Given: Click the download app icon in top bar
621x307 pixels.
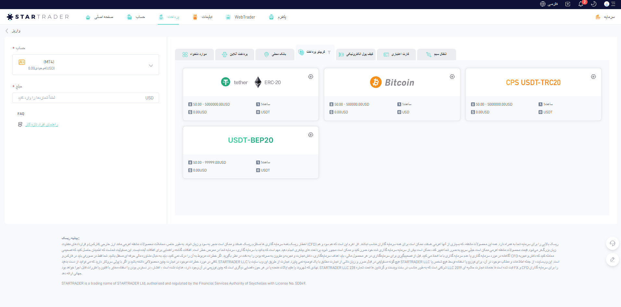Looking at the screenshot, I should (x=568, y=4).
